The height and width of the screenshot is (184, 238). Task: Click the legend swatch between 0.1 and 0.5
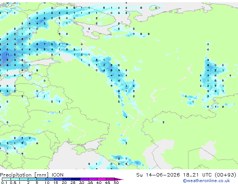[x=6, y=179]
